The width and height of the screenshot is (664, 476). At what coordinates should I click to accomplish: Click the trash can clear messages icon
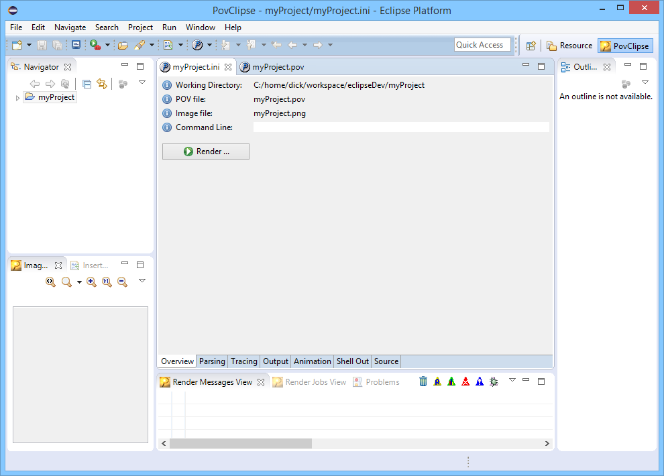coord(423,381)
